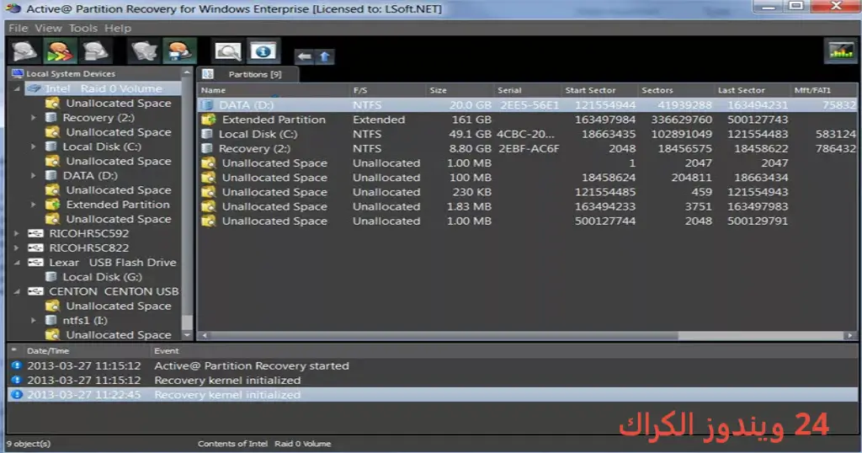Open properties with the blue info icon
This screenshot has height=453, width=862.
[x=263, y=51]
